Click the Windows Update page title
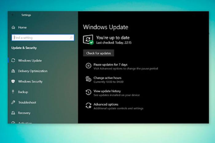The height and width of the screenshot is (143, 215). [106, 27]
